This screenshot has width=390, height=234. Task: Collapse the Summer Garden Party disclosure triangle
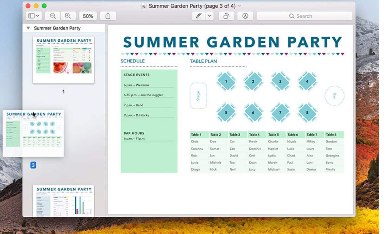point(28,28)
